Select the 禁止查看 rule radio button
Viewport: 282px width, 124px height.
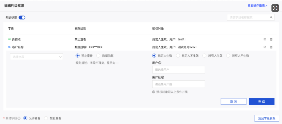pyautogui.click(x=77, y=56)
